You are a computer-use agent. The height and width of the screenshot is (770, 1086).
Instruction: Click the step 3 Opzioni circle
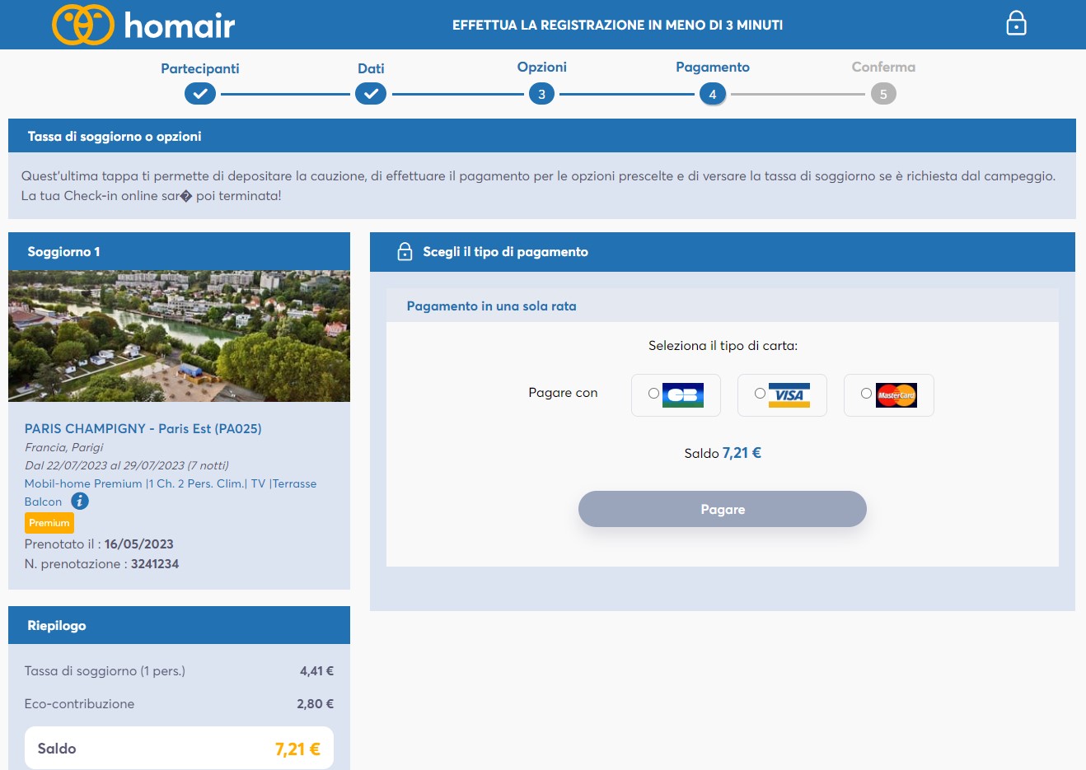point(541,93)
